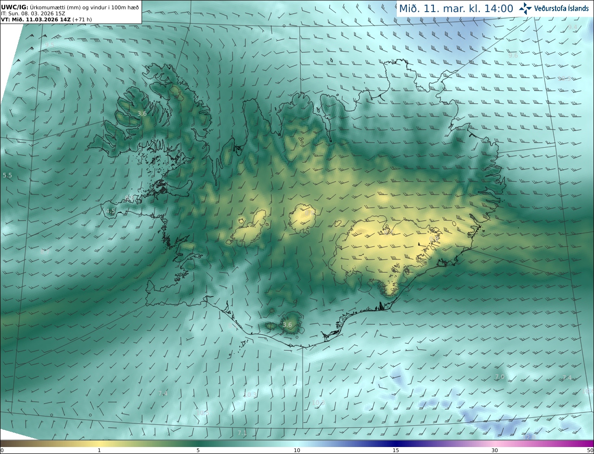The image size is (594, 454).
Task: Click the 'VT: Mið. 11.03.2026 14Z' line
Action: 46,19
